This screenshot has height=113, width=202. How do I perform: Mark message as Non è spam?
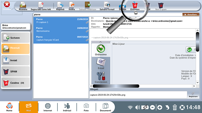[161, 6]
